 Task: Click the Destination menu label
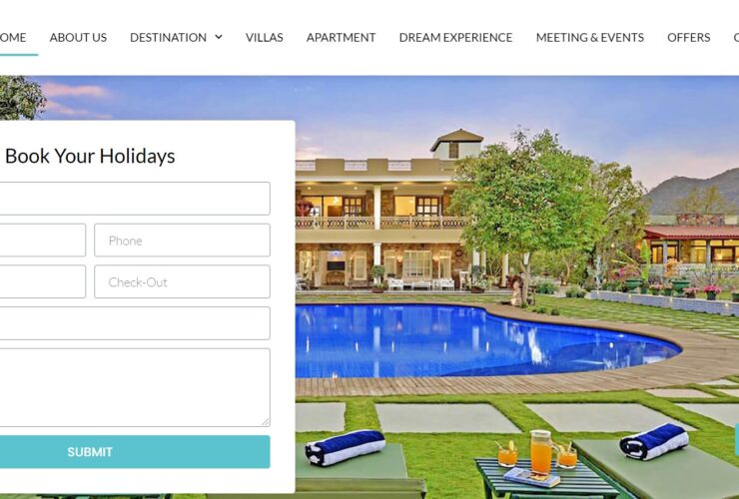(168, 37)
